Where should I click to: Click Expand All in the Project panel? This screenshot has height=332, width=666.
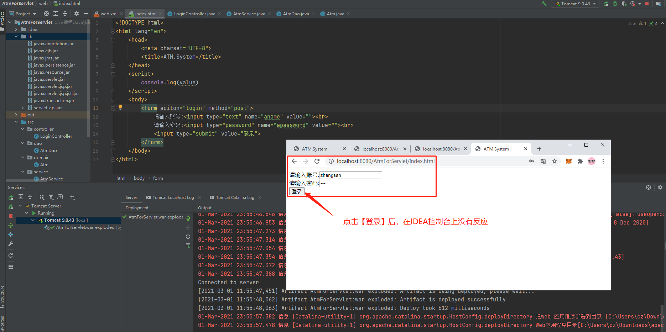pos(56,14)
